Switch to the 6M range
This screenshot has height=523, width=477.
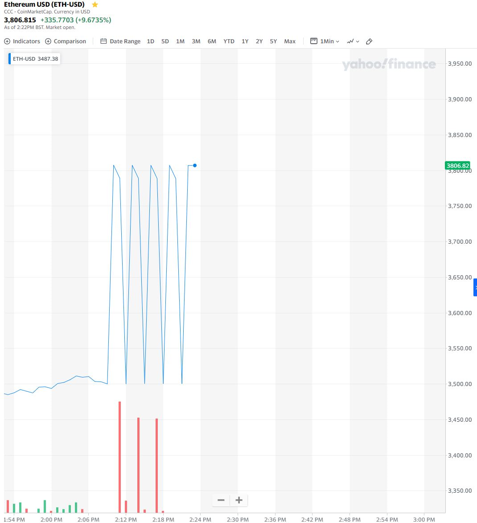point(212,41)
